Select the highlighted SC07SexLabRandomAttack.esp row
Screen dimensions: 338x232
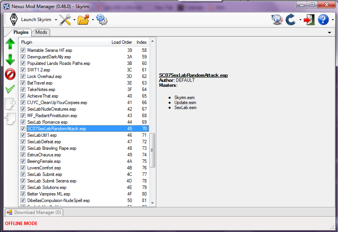pyautogui.click(x=84, y=129)
